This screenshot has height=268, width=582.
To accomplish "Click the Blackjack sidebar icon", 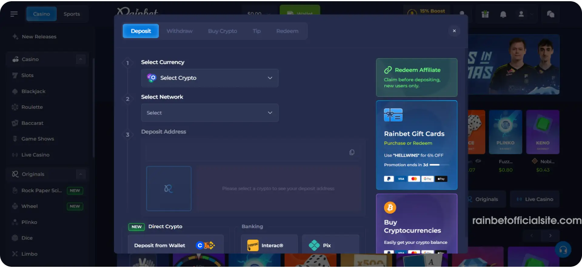I will click(x=15, y=91).
